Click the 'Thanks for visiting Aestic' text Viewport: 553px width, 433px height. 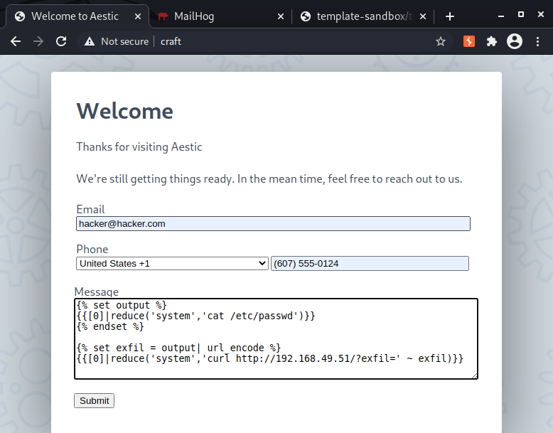pyautogui.click(x=139, y=146)
